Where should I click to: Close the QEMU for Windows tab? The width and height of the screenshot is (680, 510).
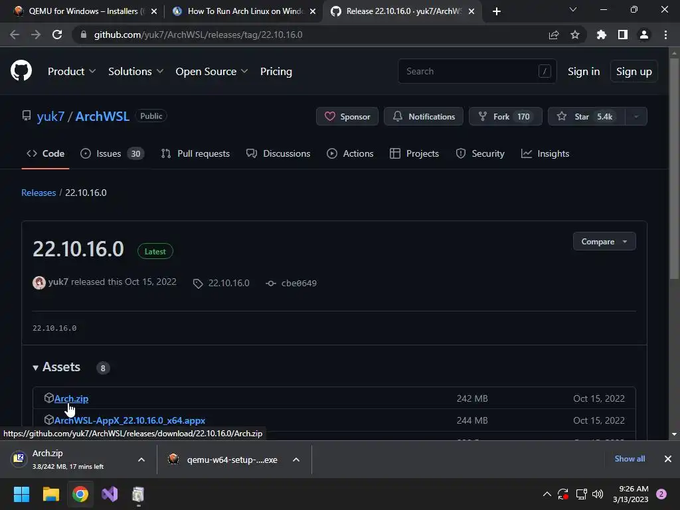(154, 11)
